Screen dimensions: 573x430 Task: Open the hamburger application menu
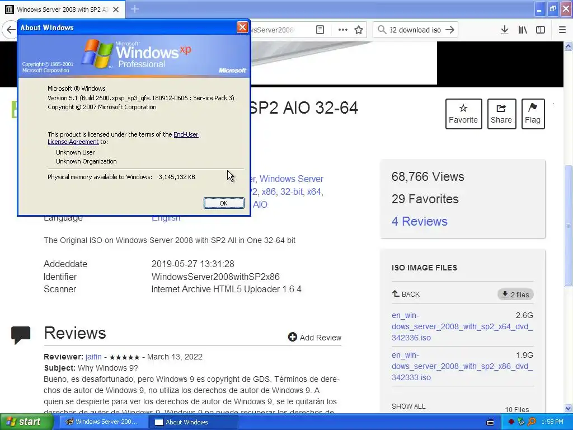(562, 30)
